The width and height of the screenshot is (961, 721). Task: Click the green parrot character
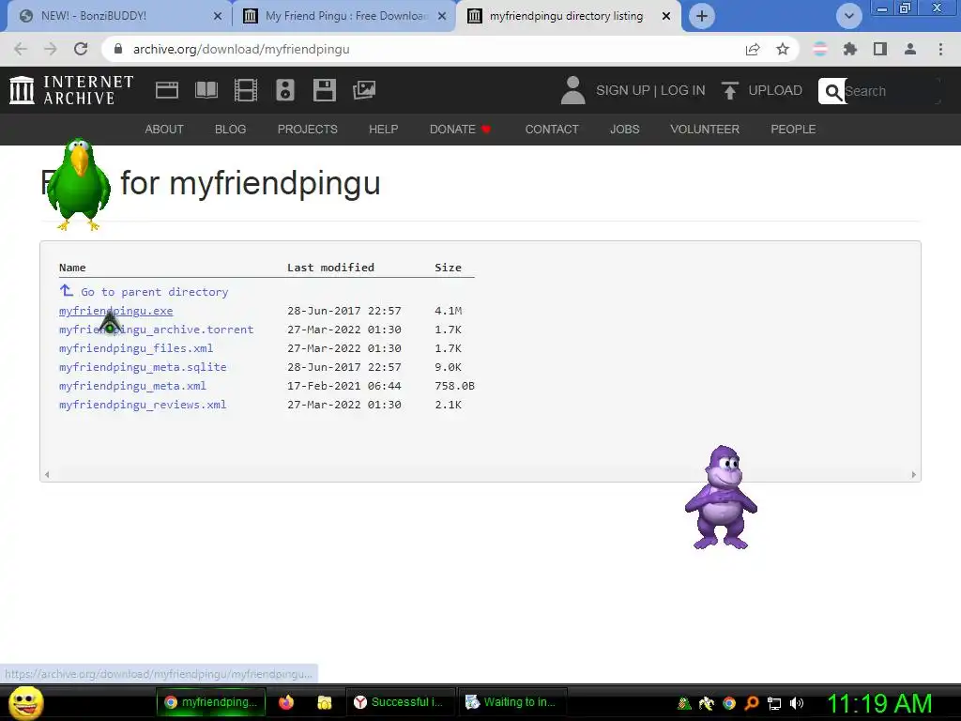[x=79, y=184]
